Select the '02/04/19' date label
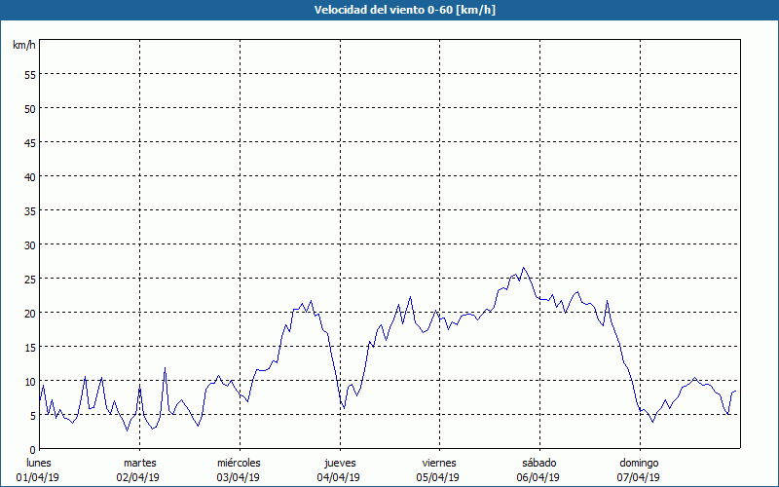The height and width of the screenshot is (487, 779). coord(138,477)
